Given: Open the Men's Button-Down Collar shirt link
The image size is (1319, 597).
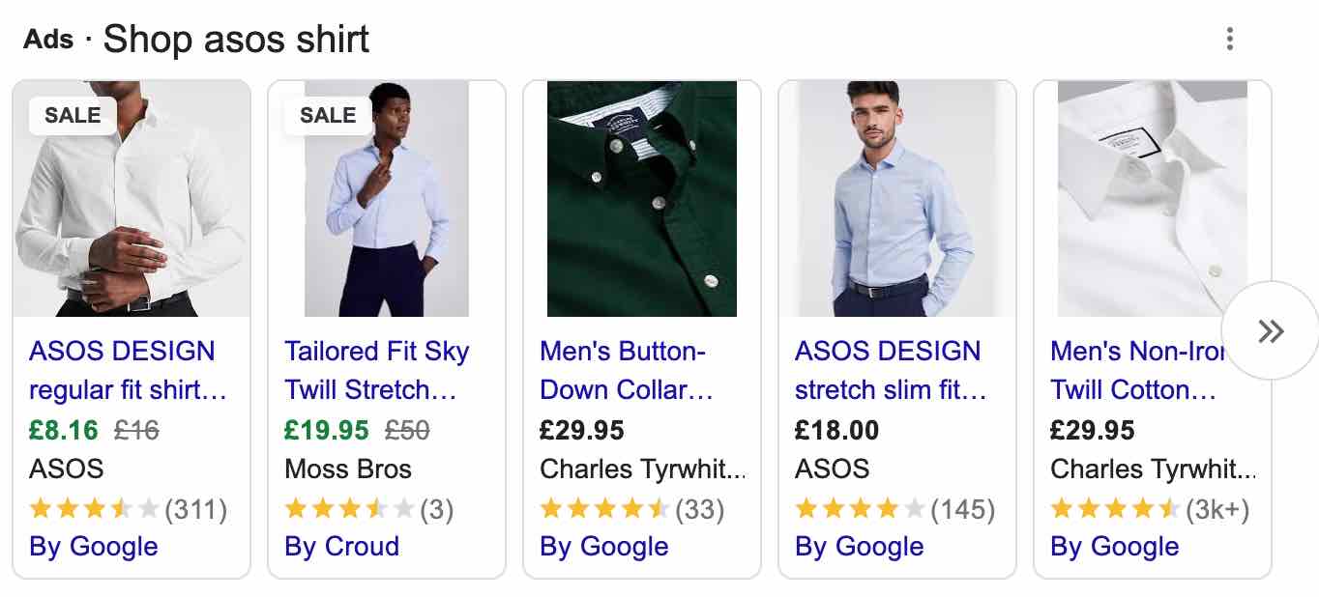Looking at the screenshot, I should coord(626,371).
